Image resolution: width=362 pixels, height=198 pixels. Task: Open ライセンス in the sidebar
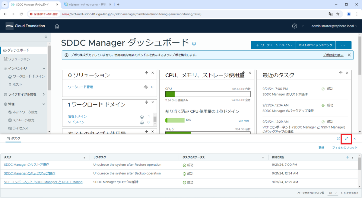click(20, 128)
